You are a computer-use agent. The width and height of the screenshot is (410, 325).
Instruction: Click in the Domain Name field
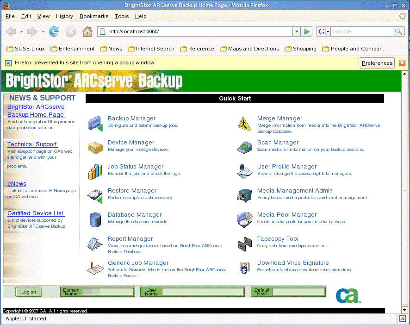(108, 292)
